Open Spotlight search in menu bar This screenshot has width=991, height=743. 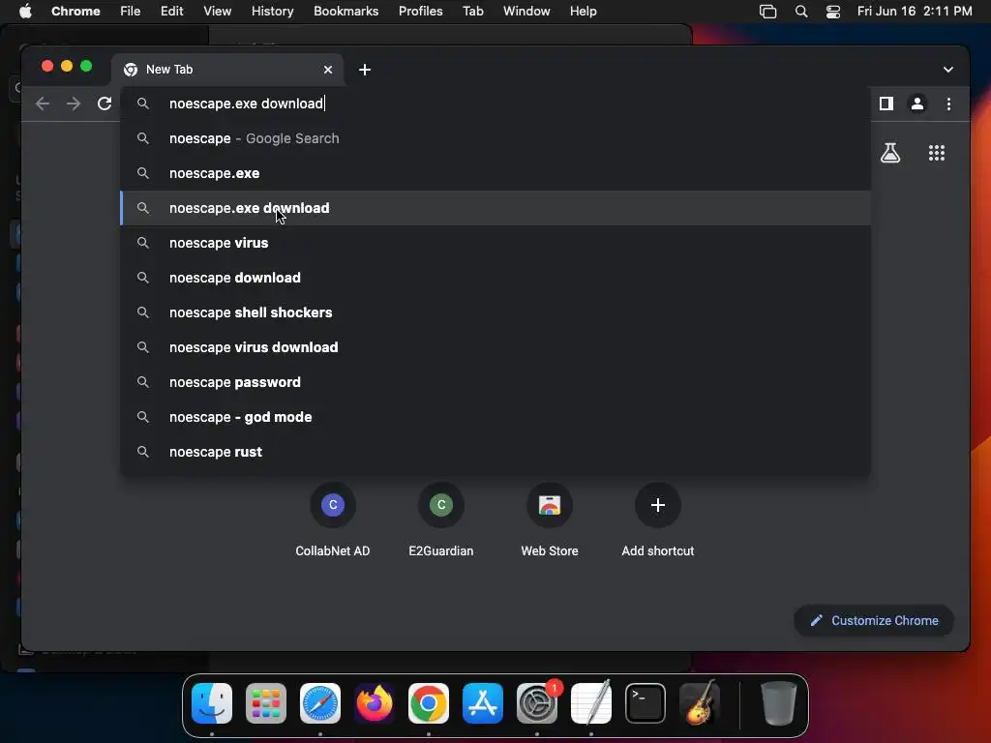pyautogui.click(x=800, y=12)
